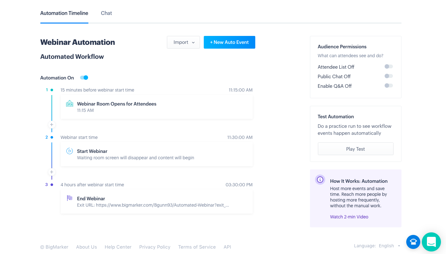Open the Language English dropdown
446x254 pixels.
377,246
